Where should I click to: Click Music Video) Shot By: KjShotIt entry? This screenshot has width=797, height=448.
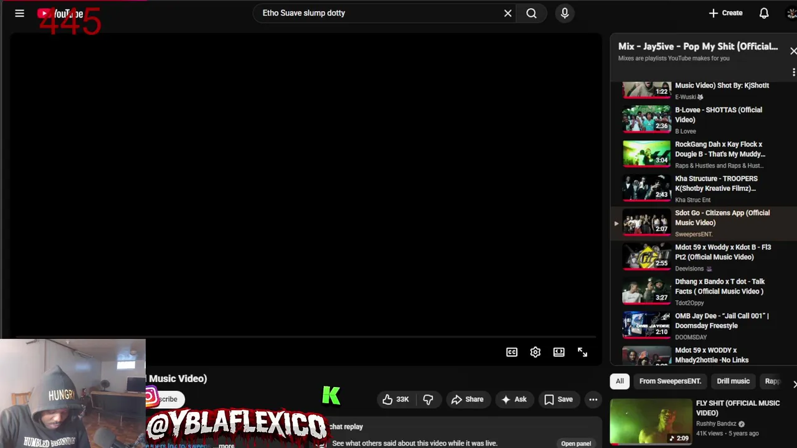tap(704, 91)
